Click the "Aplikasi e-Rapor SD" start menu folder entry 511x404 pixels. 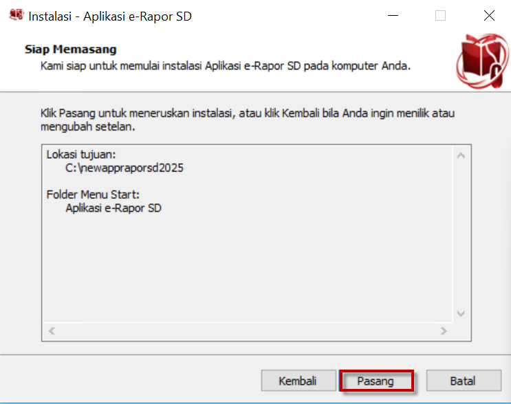113,207
